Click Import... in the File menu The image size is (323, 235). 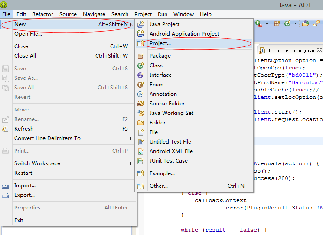(x=25, y=186)
